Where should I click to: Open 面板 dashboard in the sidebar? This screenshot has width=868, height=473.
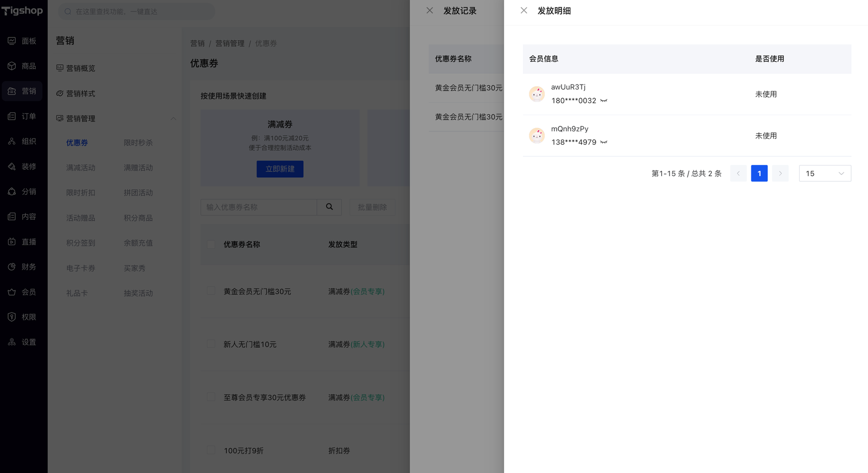coord(23,41)
